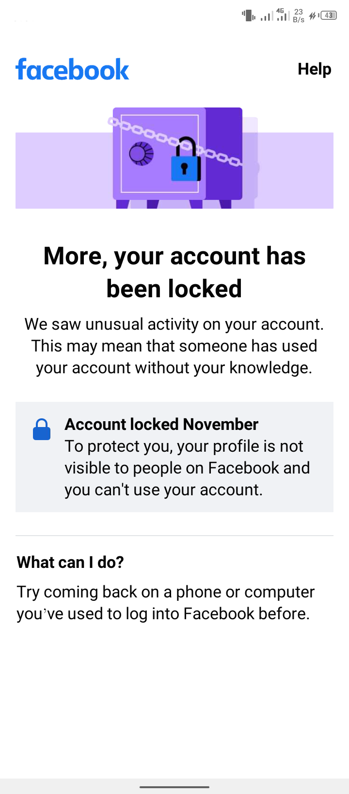Tap the home gesture bar
The height and width of the screenshot is (794, 349).
pyautogui.click(x=174, y=787)
